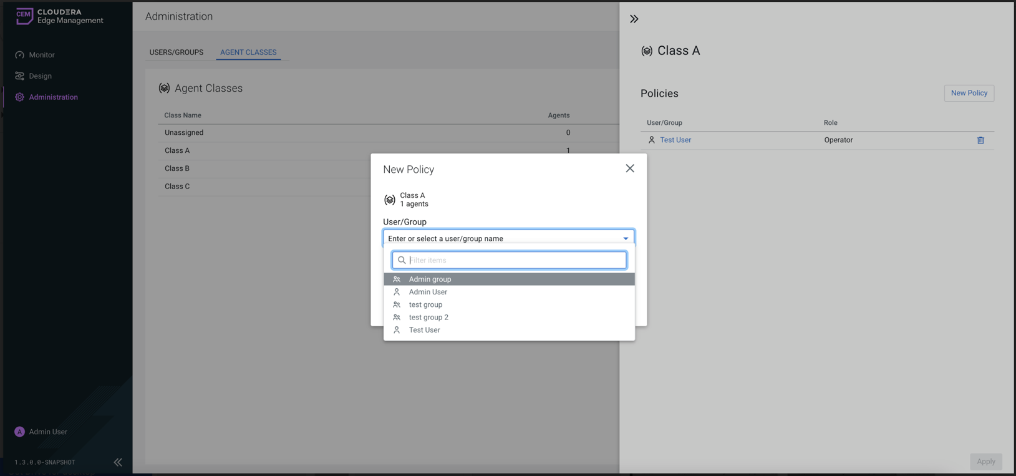Collapse the Class A side panel

tap(634, 19)
